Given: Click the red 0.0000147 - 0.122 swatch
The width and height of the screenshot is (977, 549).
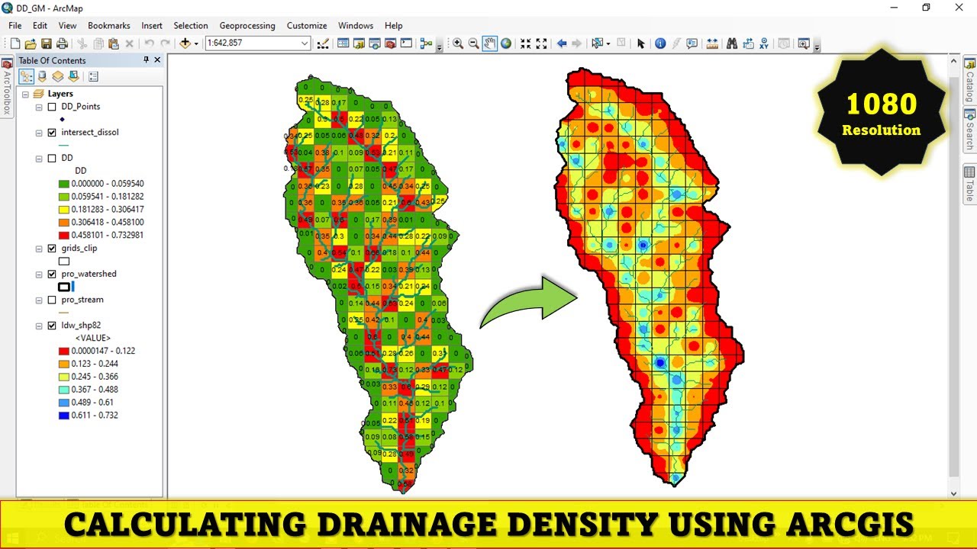Looking at the screenshot, I should (63, 352).
